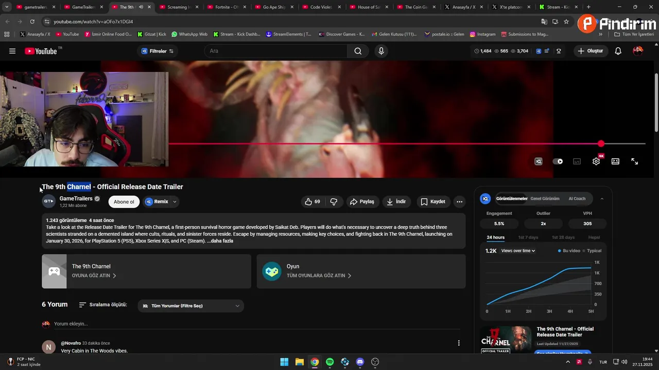Viewport: 659px width, 370px height.
Task: Click the Oluştur create button
Action: tap(590, 51)
